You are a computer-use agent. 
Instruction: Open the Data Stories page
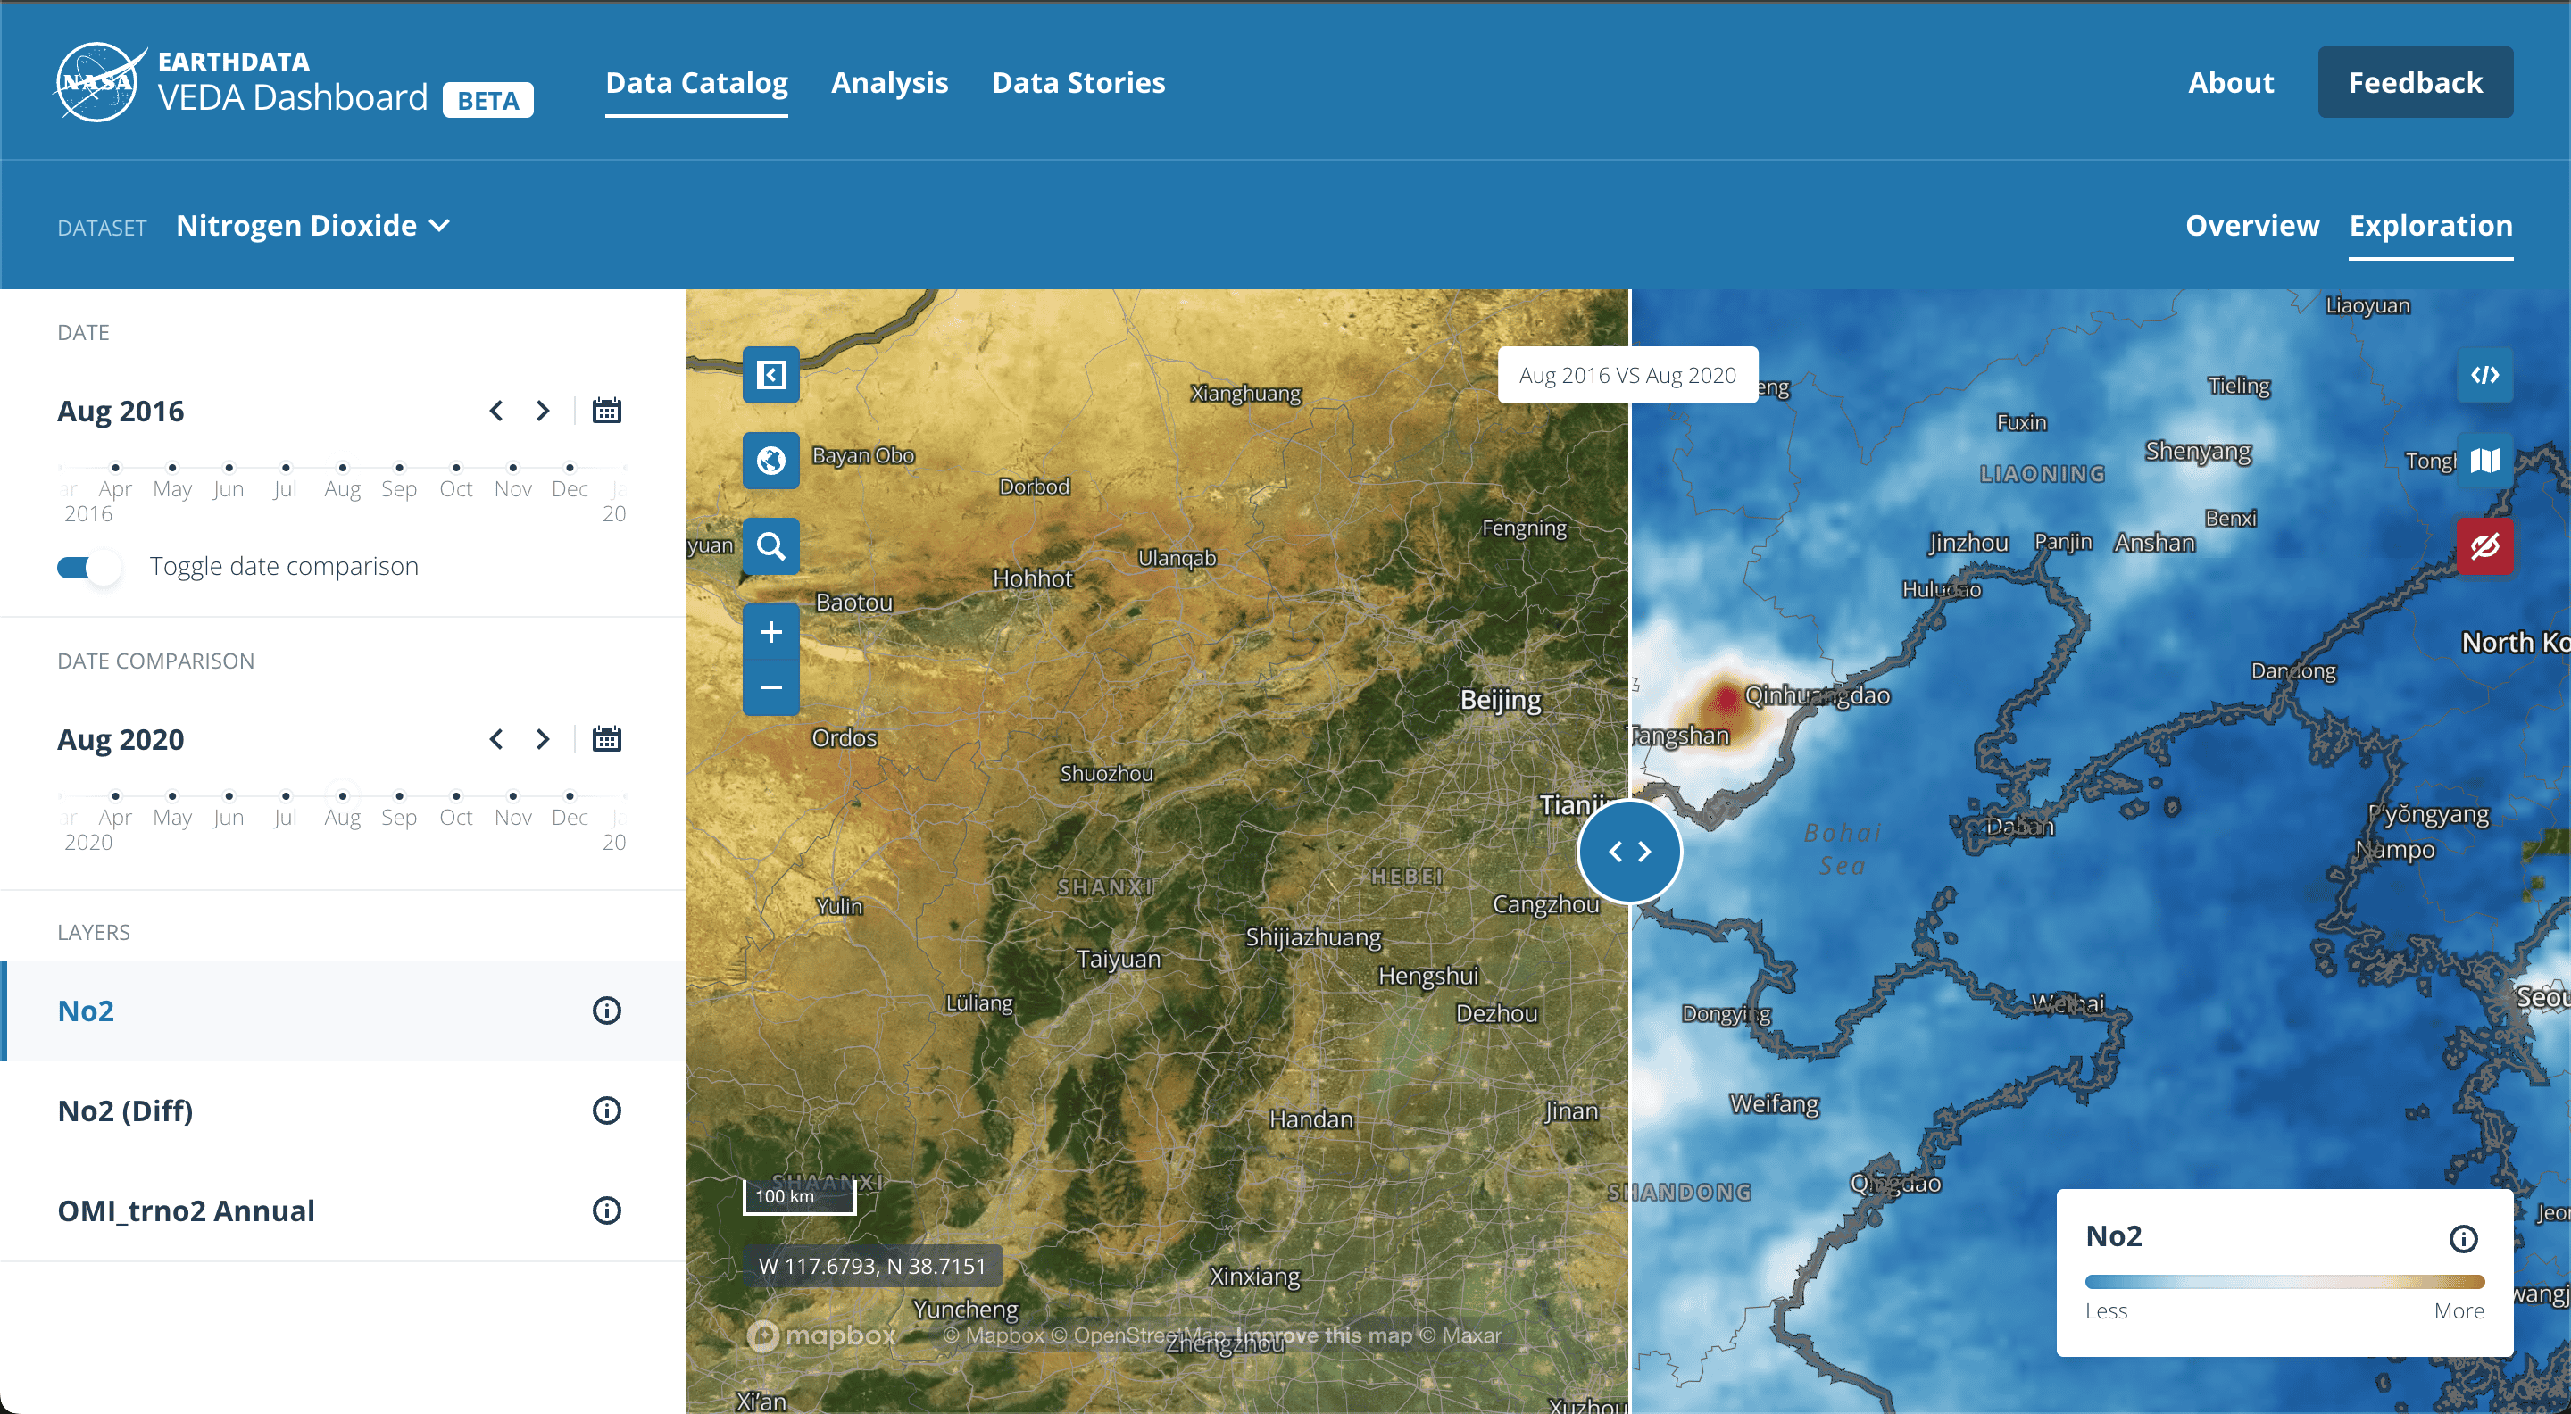tap(1077, 83)
